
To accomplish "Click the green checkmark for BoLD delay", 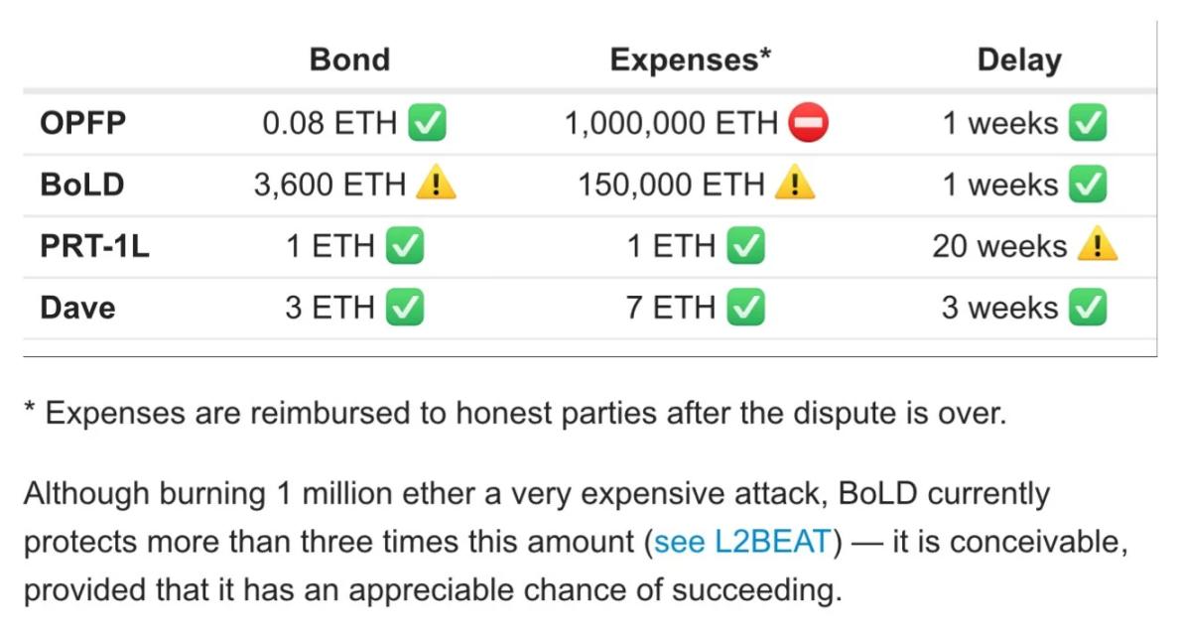I will click(x=1088, y=185).
